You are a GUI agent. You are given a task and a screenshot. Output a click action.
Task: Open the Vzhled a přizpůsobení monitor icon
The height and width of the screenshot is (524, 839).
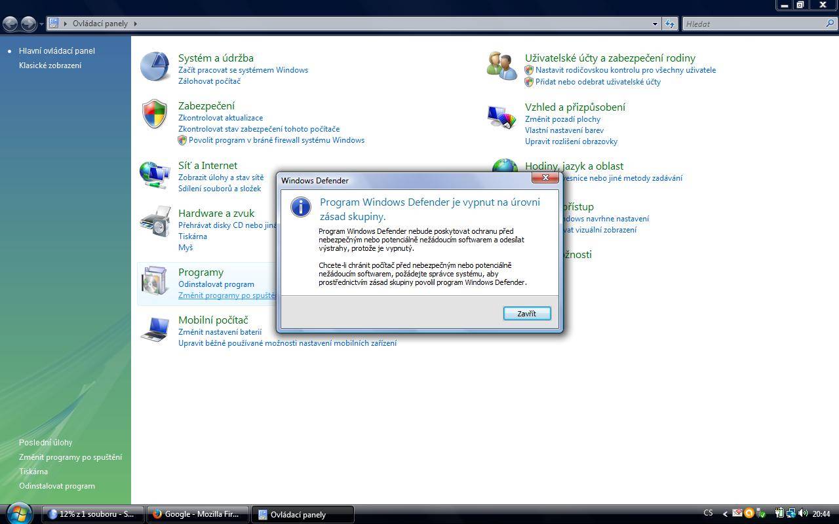[x=502, y=117]
